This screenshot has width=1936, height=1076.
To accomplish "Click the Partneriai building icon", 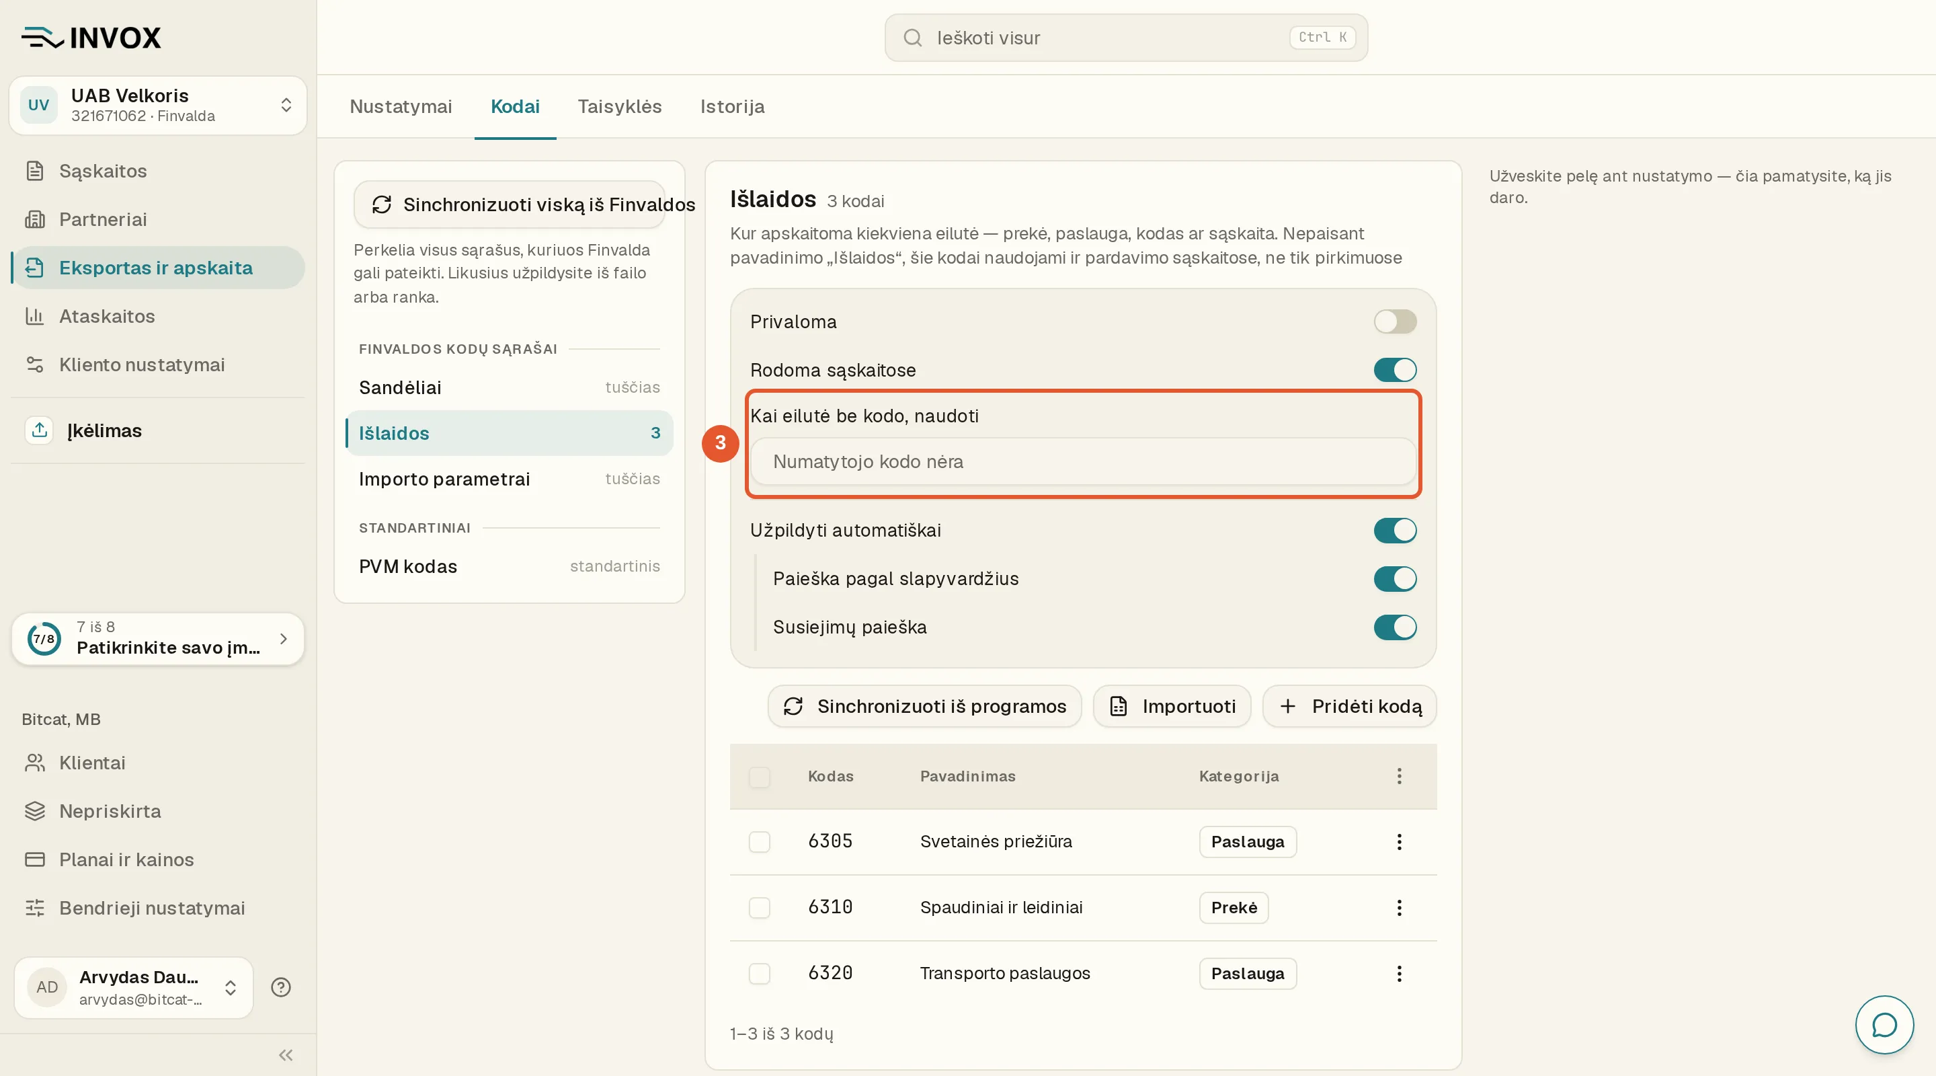I will click(x=34, y=219).
